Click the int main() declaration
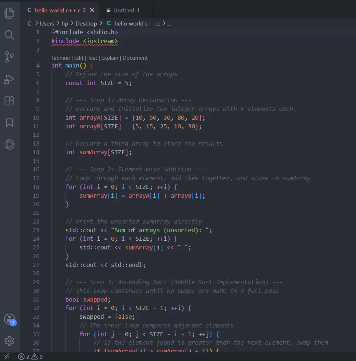This screenshot has height=361, width=356. click(72, 66)
